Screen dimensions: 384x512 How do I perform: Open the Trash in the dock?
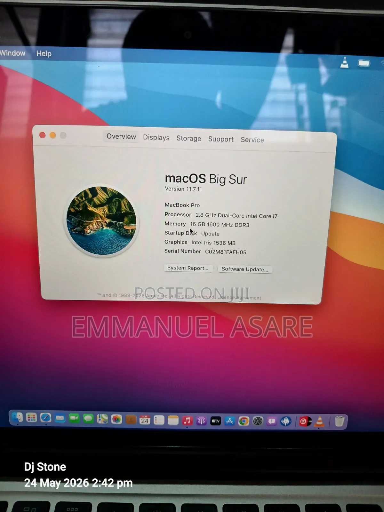click(339, 421)
